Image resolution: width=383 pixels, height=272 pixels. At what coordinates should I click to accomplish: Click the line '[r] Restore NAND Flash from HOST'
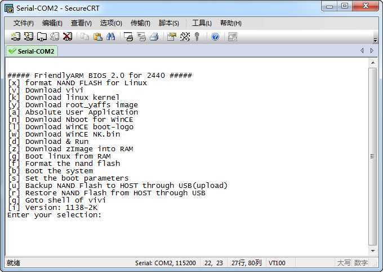coord(106,193)
